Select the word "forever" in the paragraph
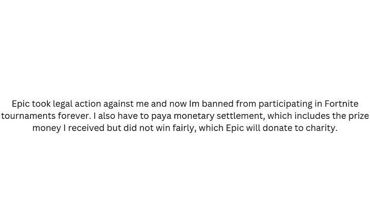 75,116
